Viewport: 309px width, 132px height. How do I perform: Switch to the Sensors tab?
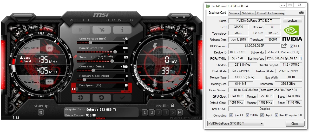pos(234,13)
